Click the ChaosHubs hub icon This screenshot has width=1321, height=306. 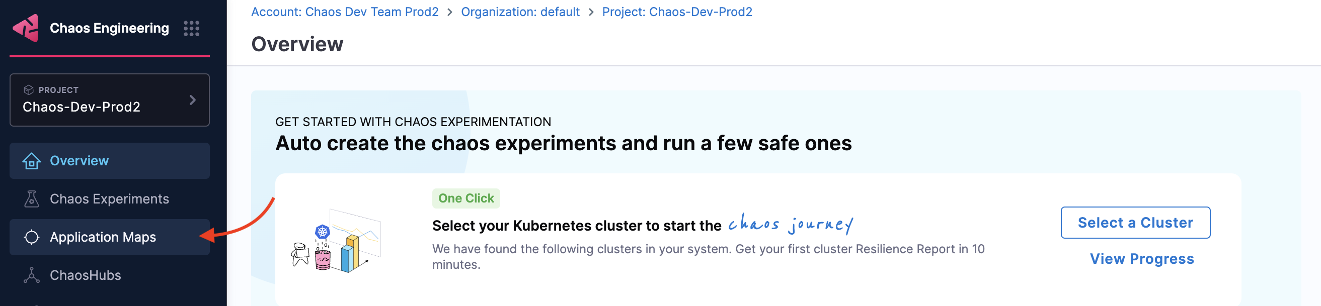[x=32, y=275]
